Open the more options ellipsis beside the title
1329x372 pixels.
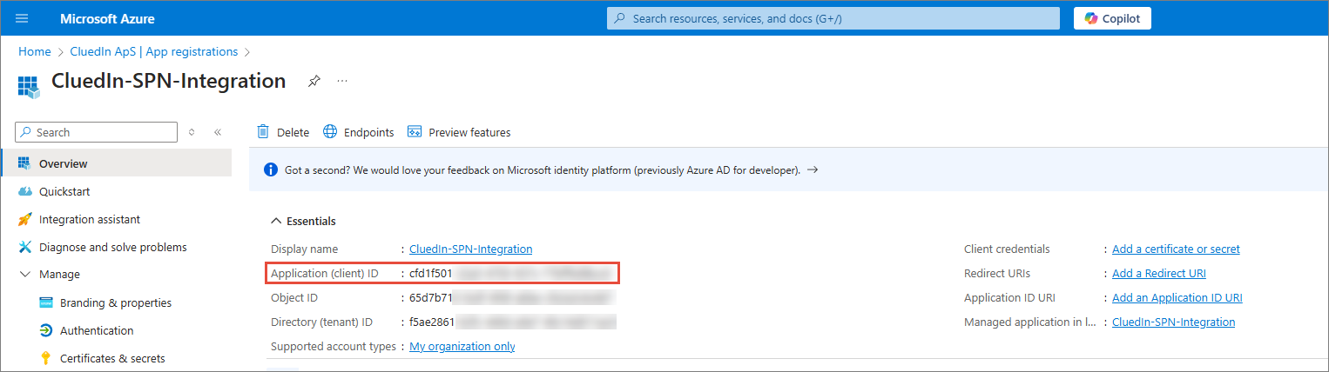pyautogui.click(x=342, y=81)
